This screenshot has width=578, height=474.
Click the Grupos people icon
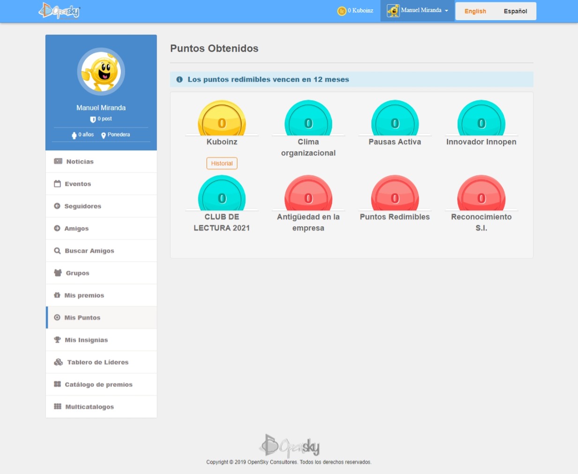pos(58,273)
